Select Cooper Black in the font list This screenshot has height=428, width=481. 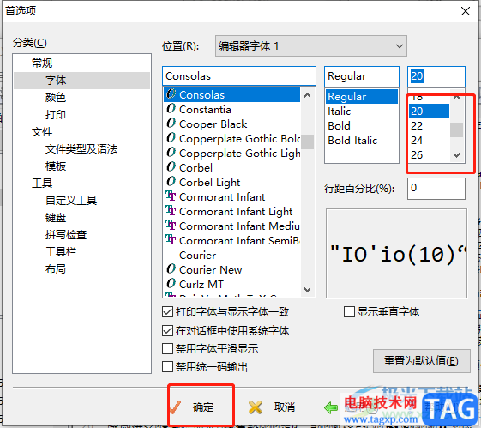(231, 124)
